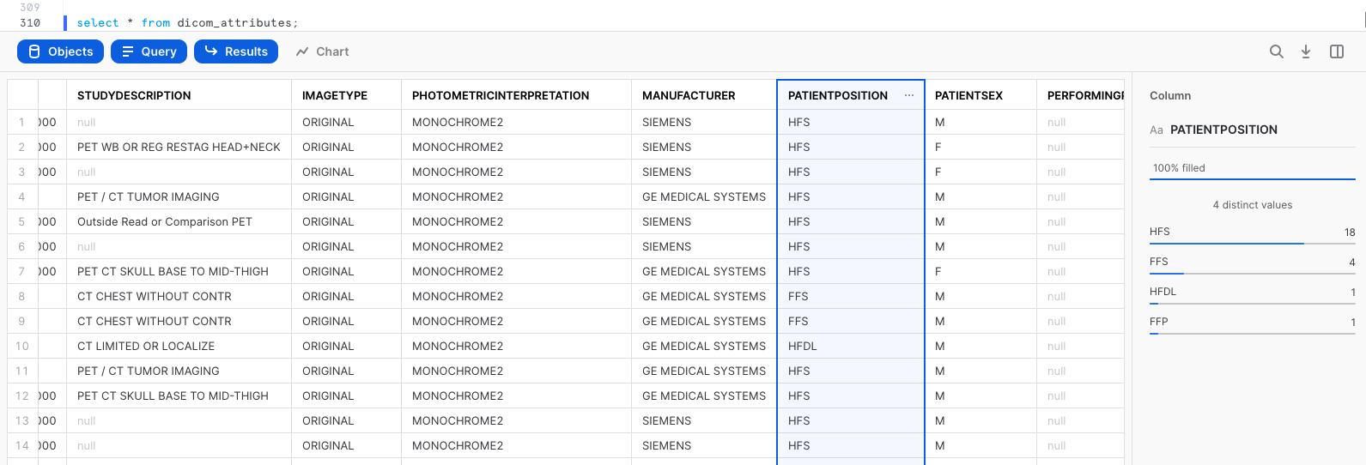The image size is (1366, 465).
Task: Click PATIENTPOSITION title in column panel
Action: (1223, 130)
